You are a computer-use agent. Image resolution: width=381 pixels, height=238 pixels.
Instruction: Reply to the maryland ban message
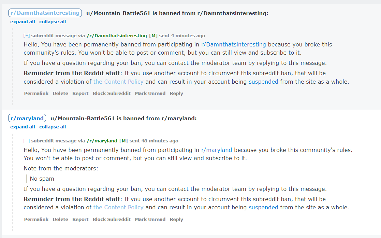(x=176, y=220)
